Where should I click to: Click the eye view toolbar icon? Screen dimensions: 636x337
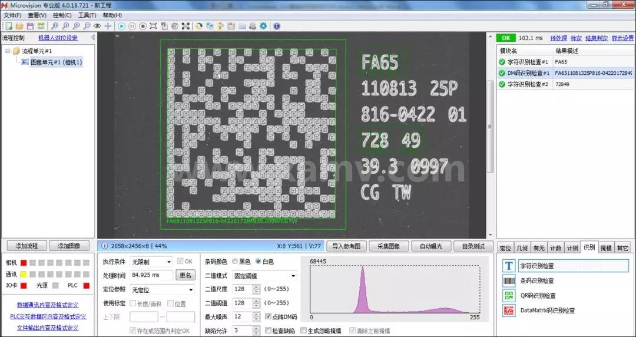(97, 26)
